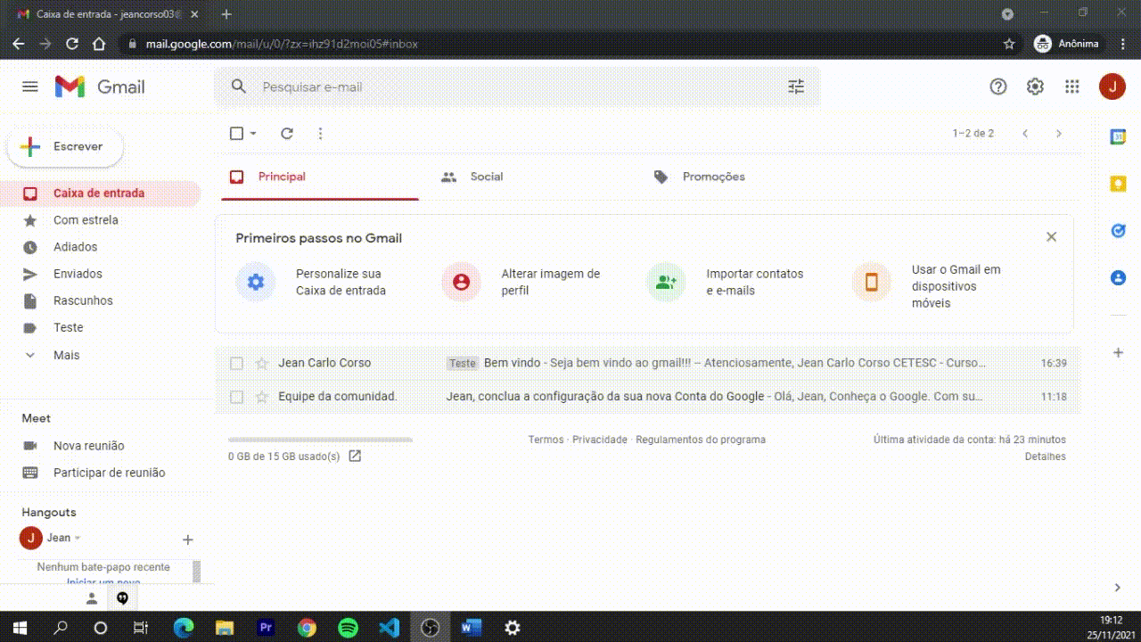Refresh the inbox

click(x=287, y=134)
